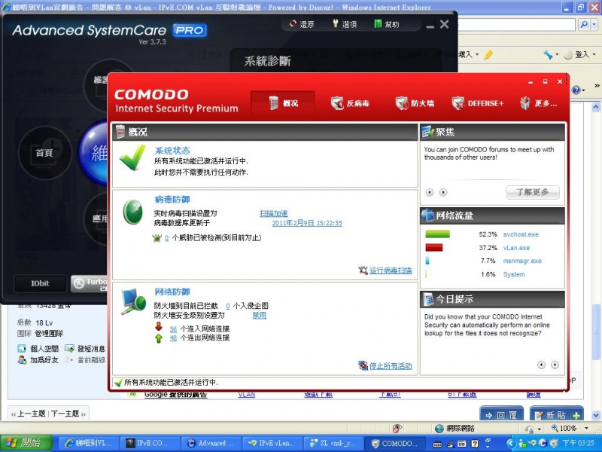This screenshot has height=452, width=602.
Task: Start a scan via 运行病毒扫描 icon
Action: [363, 270]
